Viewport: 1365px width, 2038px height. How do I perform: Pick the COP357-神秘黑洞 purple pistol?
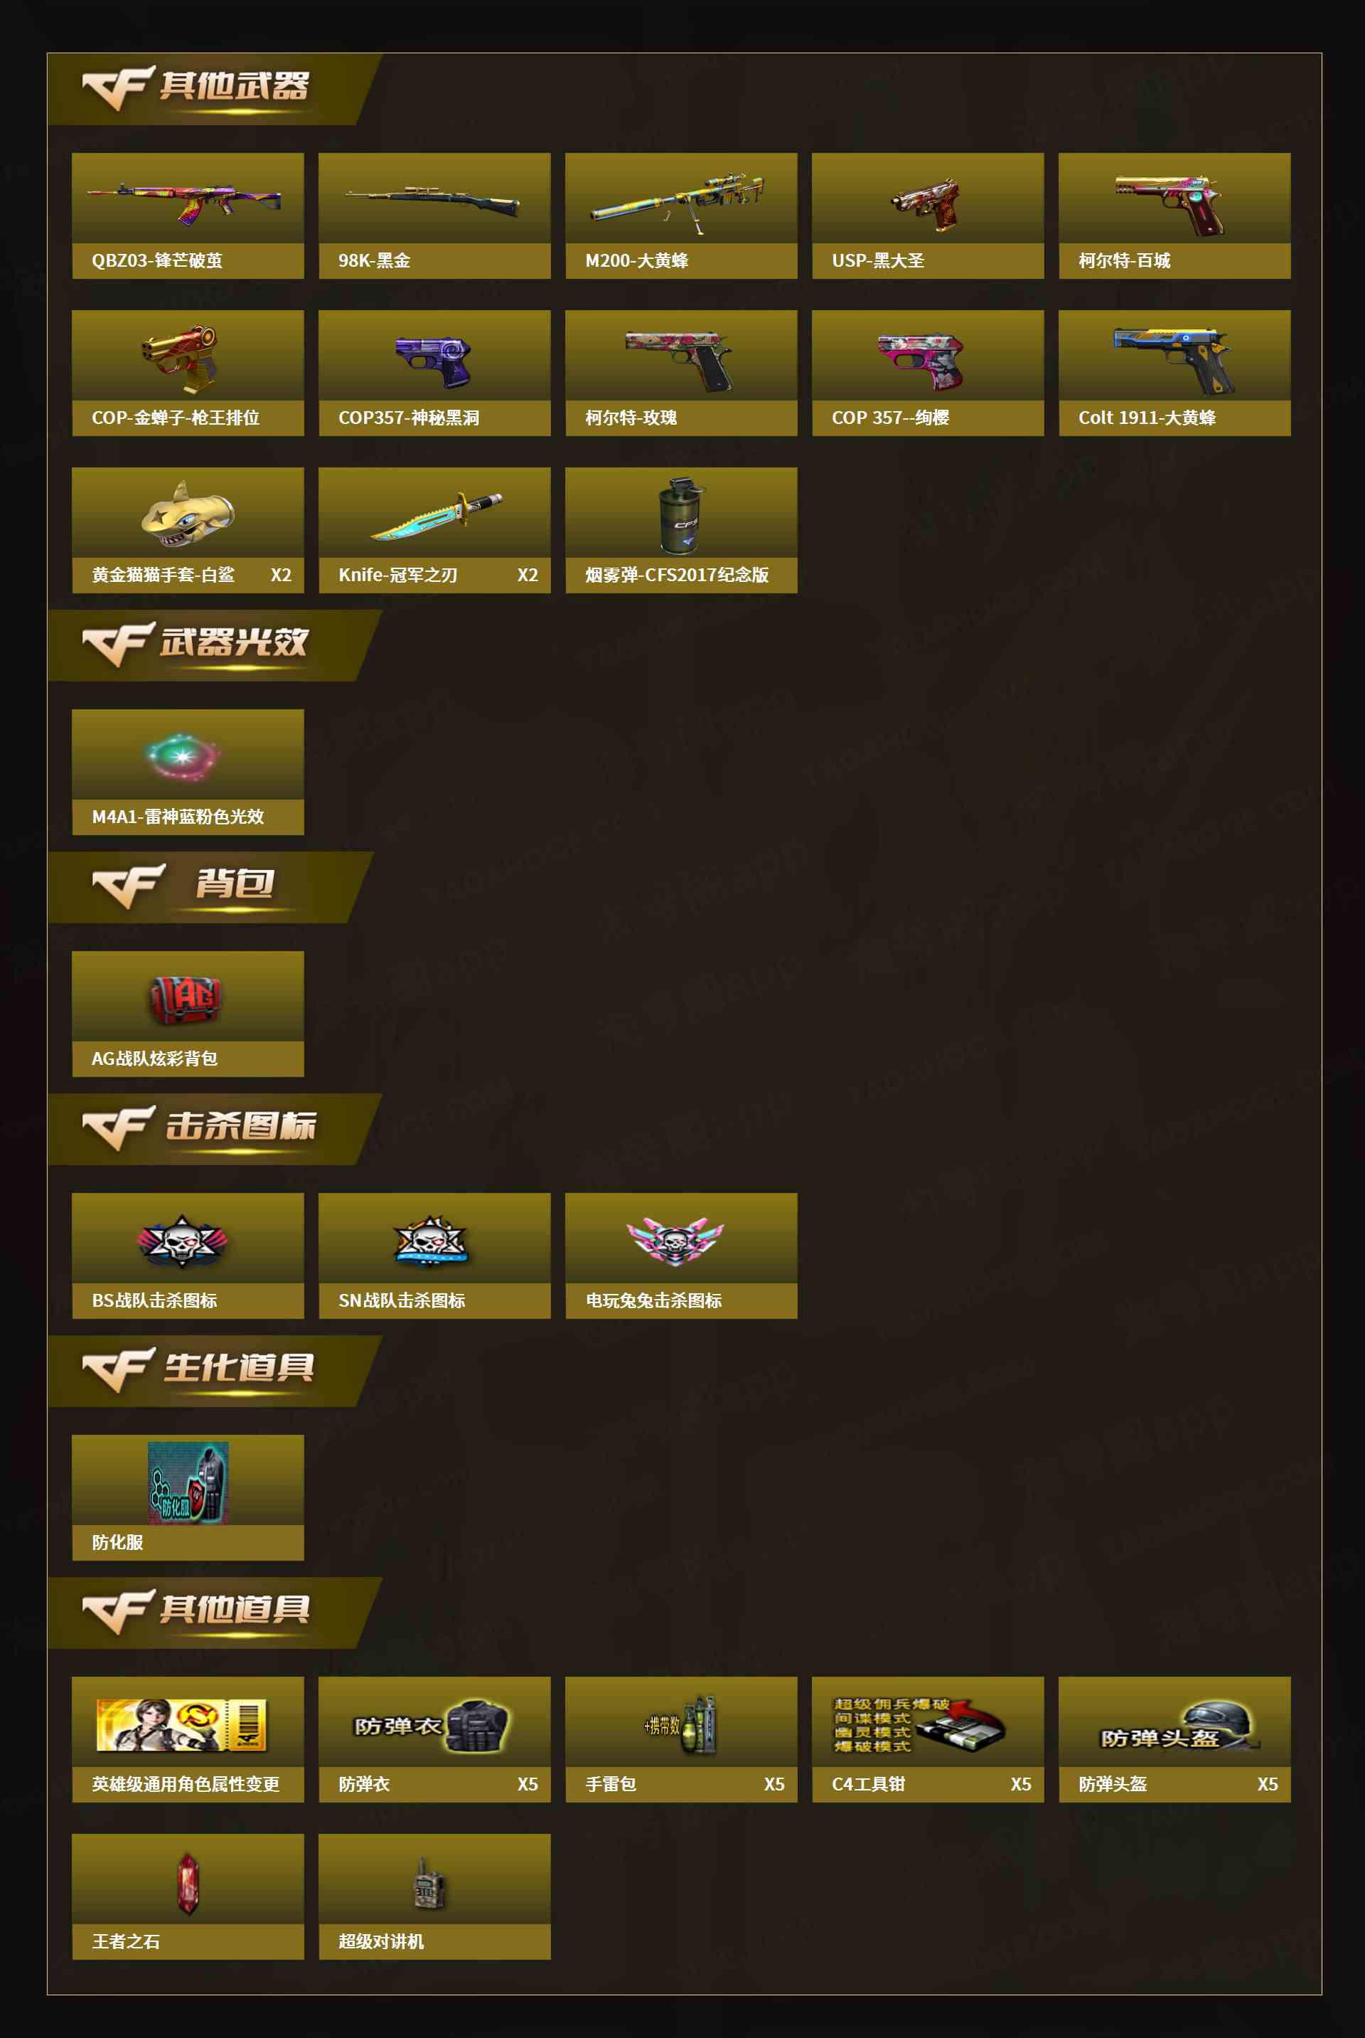click(x=433, y=361)
